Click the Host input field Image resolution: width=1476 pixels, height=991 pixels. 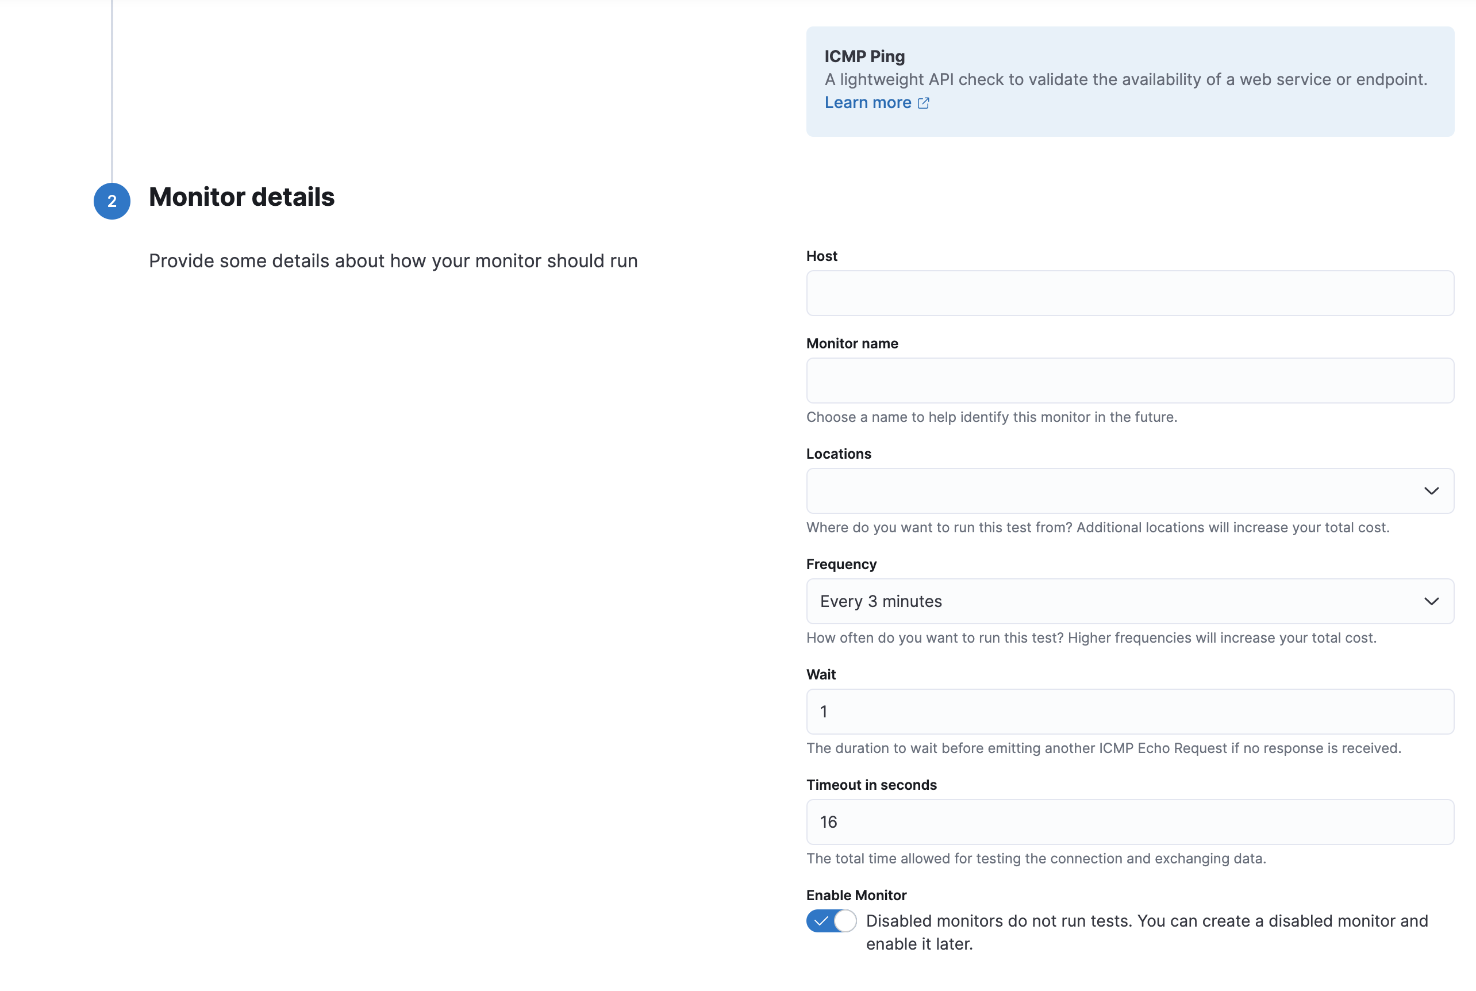coord(1130,293)
